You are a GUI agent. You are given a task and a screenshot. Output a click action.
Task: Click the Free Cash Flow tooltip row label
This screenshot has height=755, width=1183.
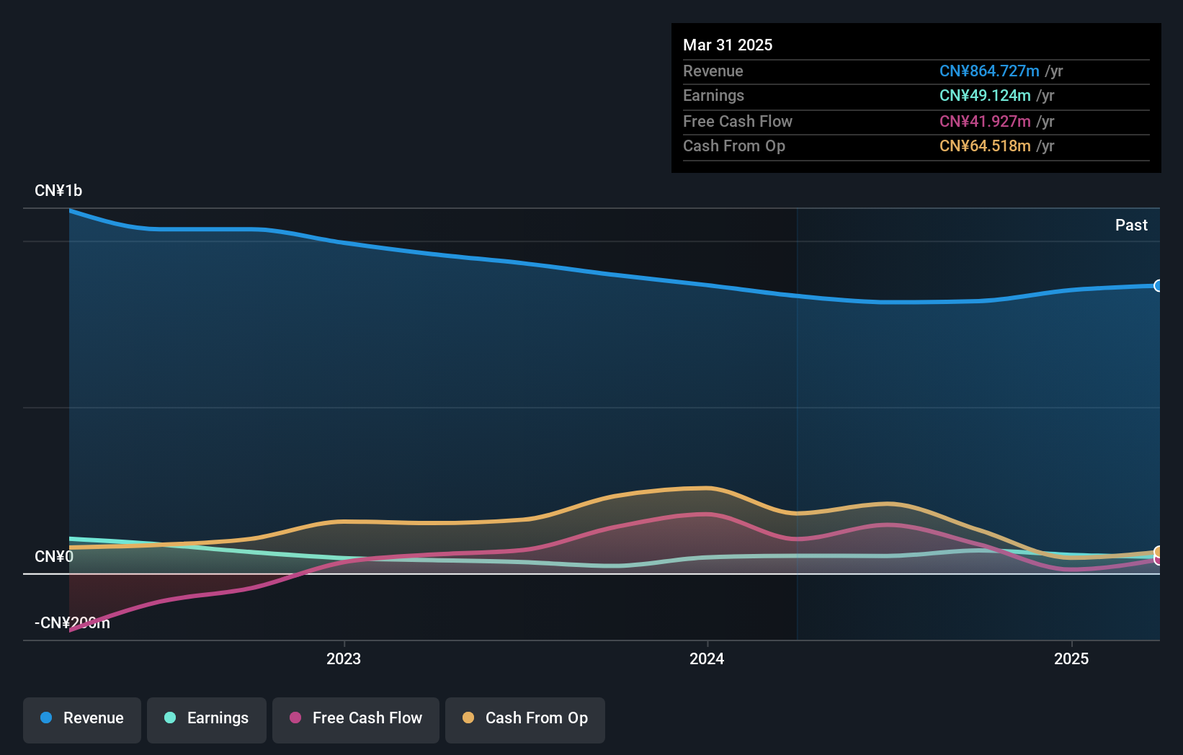pos(738,122)
